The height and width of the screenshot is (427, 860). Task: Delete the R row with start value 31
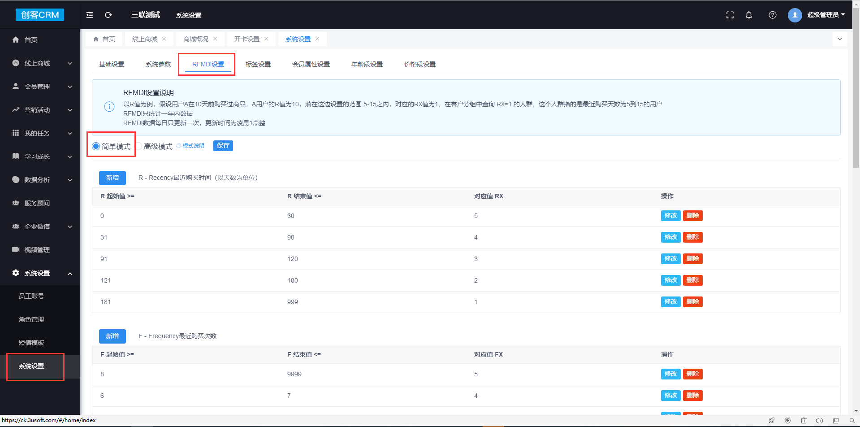click(x=692, y=237)
